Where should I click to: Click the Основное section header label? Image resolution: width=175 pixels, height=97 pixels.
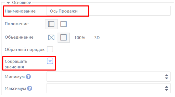point(22,3)
